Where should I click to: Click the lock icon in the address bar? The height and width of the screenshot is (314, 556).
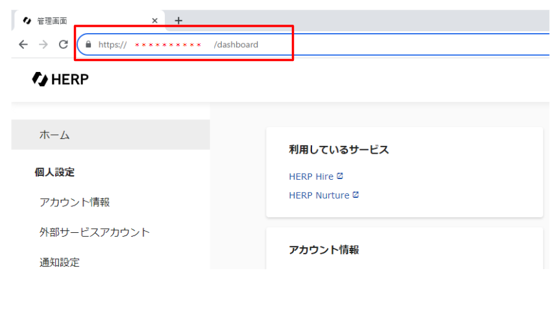pyautogui.click(x=89, y=45)
